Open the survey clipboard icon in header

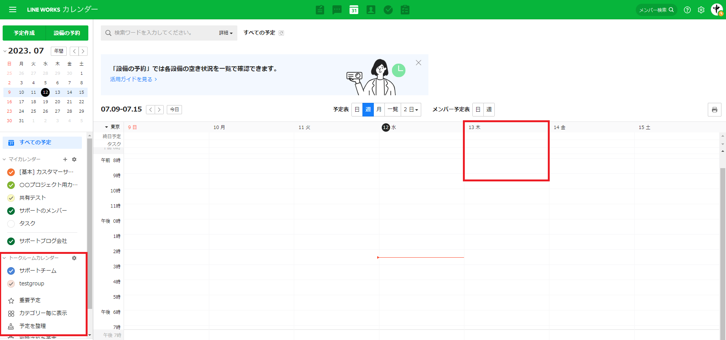point(405,10)
